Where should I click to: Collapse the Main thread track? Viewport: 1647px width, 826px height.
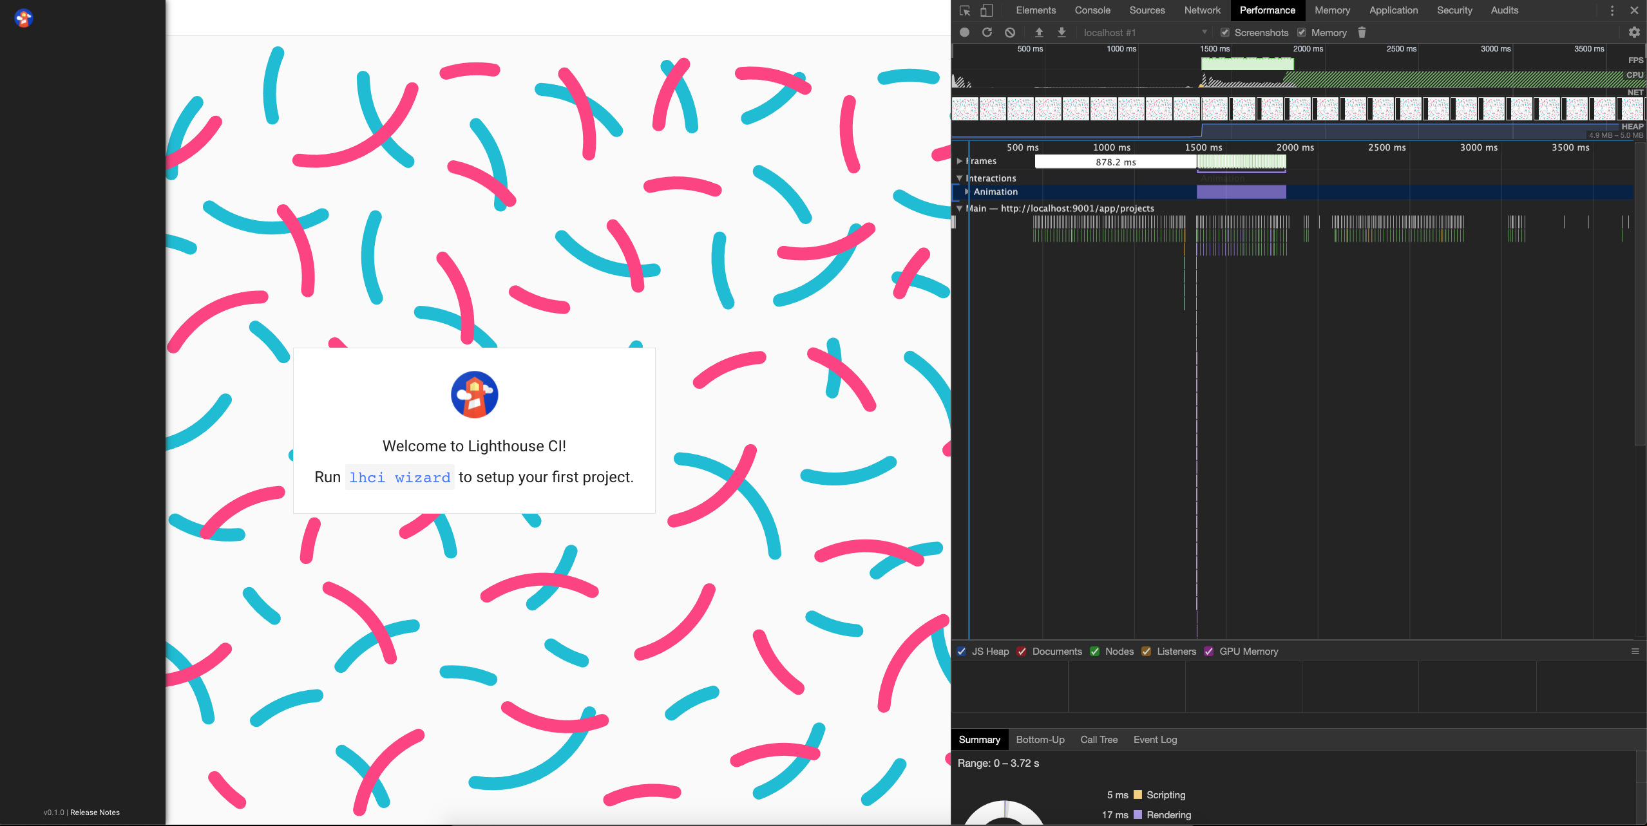[960, 209]
